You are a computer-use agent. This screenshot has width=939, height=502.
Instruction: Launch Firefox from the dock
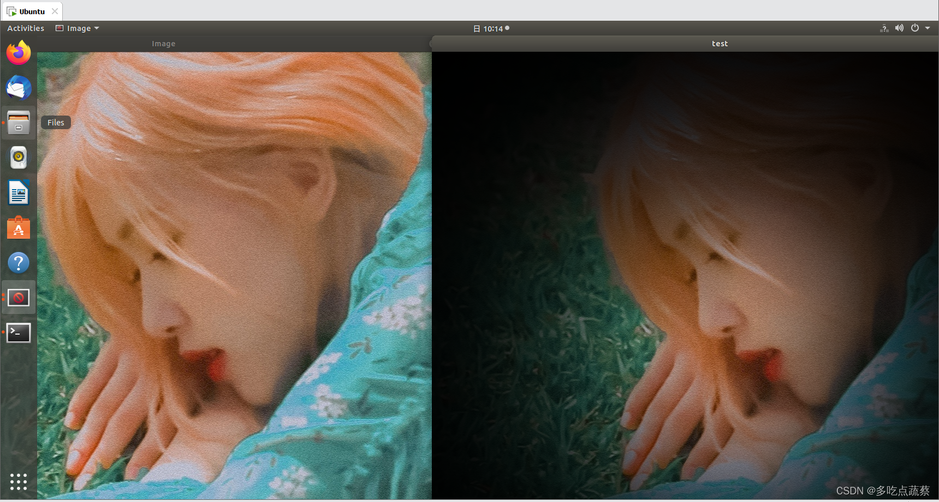[19, 53]
